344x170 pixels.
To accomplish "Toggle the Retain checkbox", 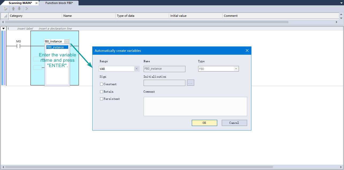I will (101, 92).
